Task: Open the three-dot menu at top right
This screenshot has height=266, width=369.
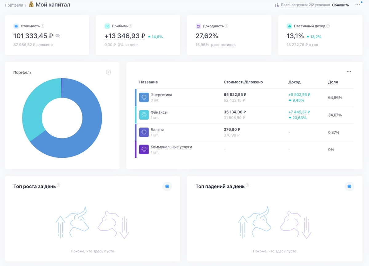Action: [358, 5]
